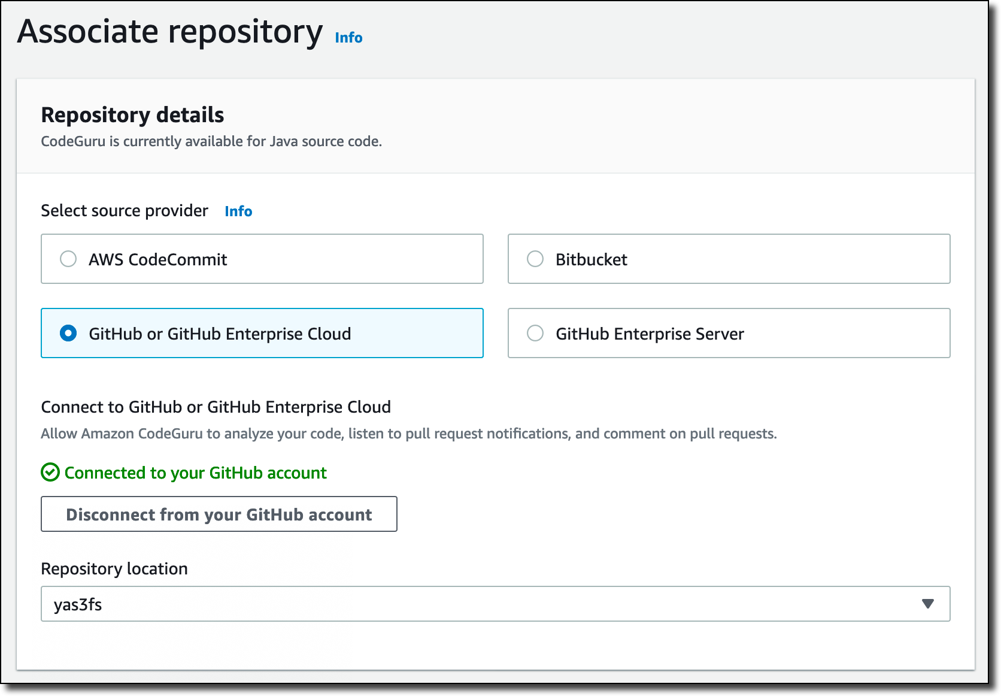Select GitHub or GitHub Enterprise Cloud radio
The height and width of the screenshot is (696, 1001).
[68, 333]
